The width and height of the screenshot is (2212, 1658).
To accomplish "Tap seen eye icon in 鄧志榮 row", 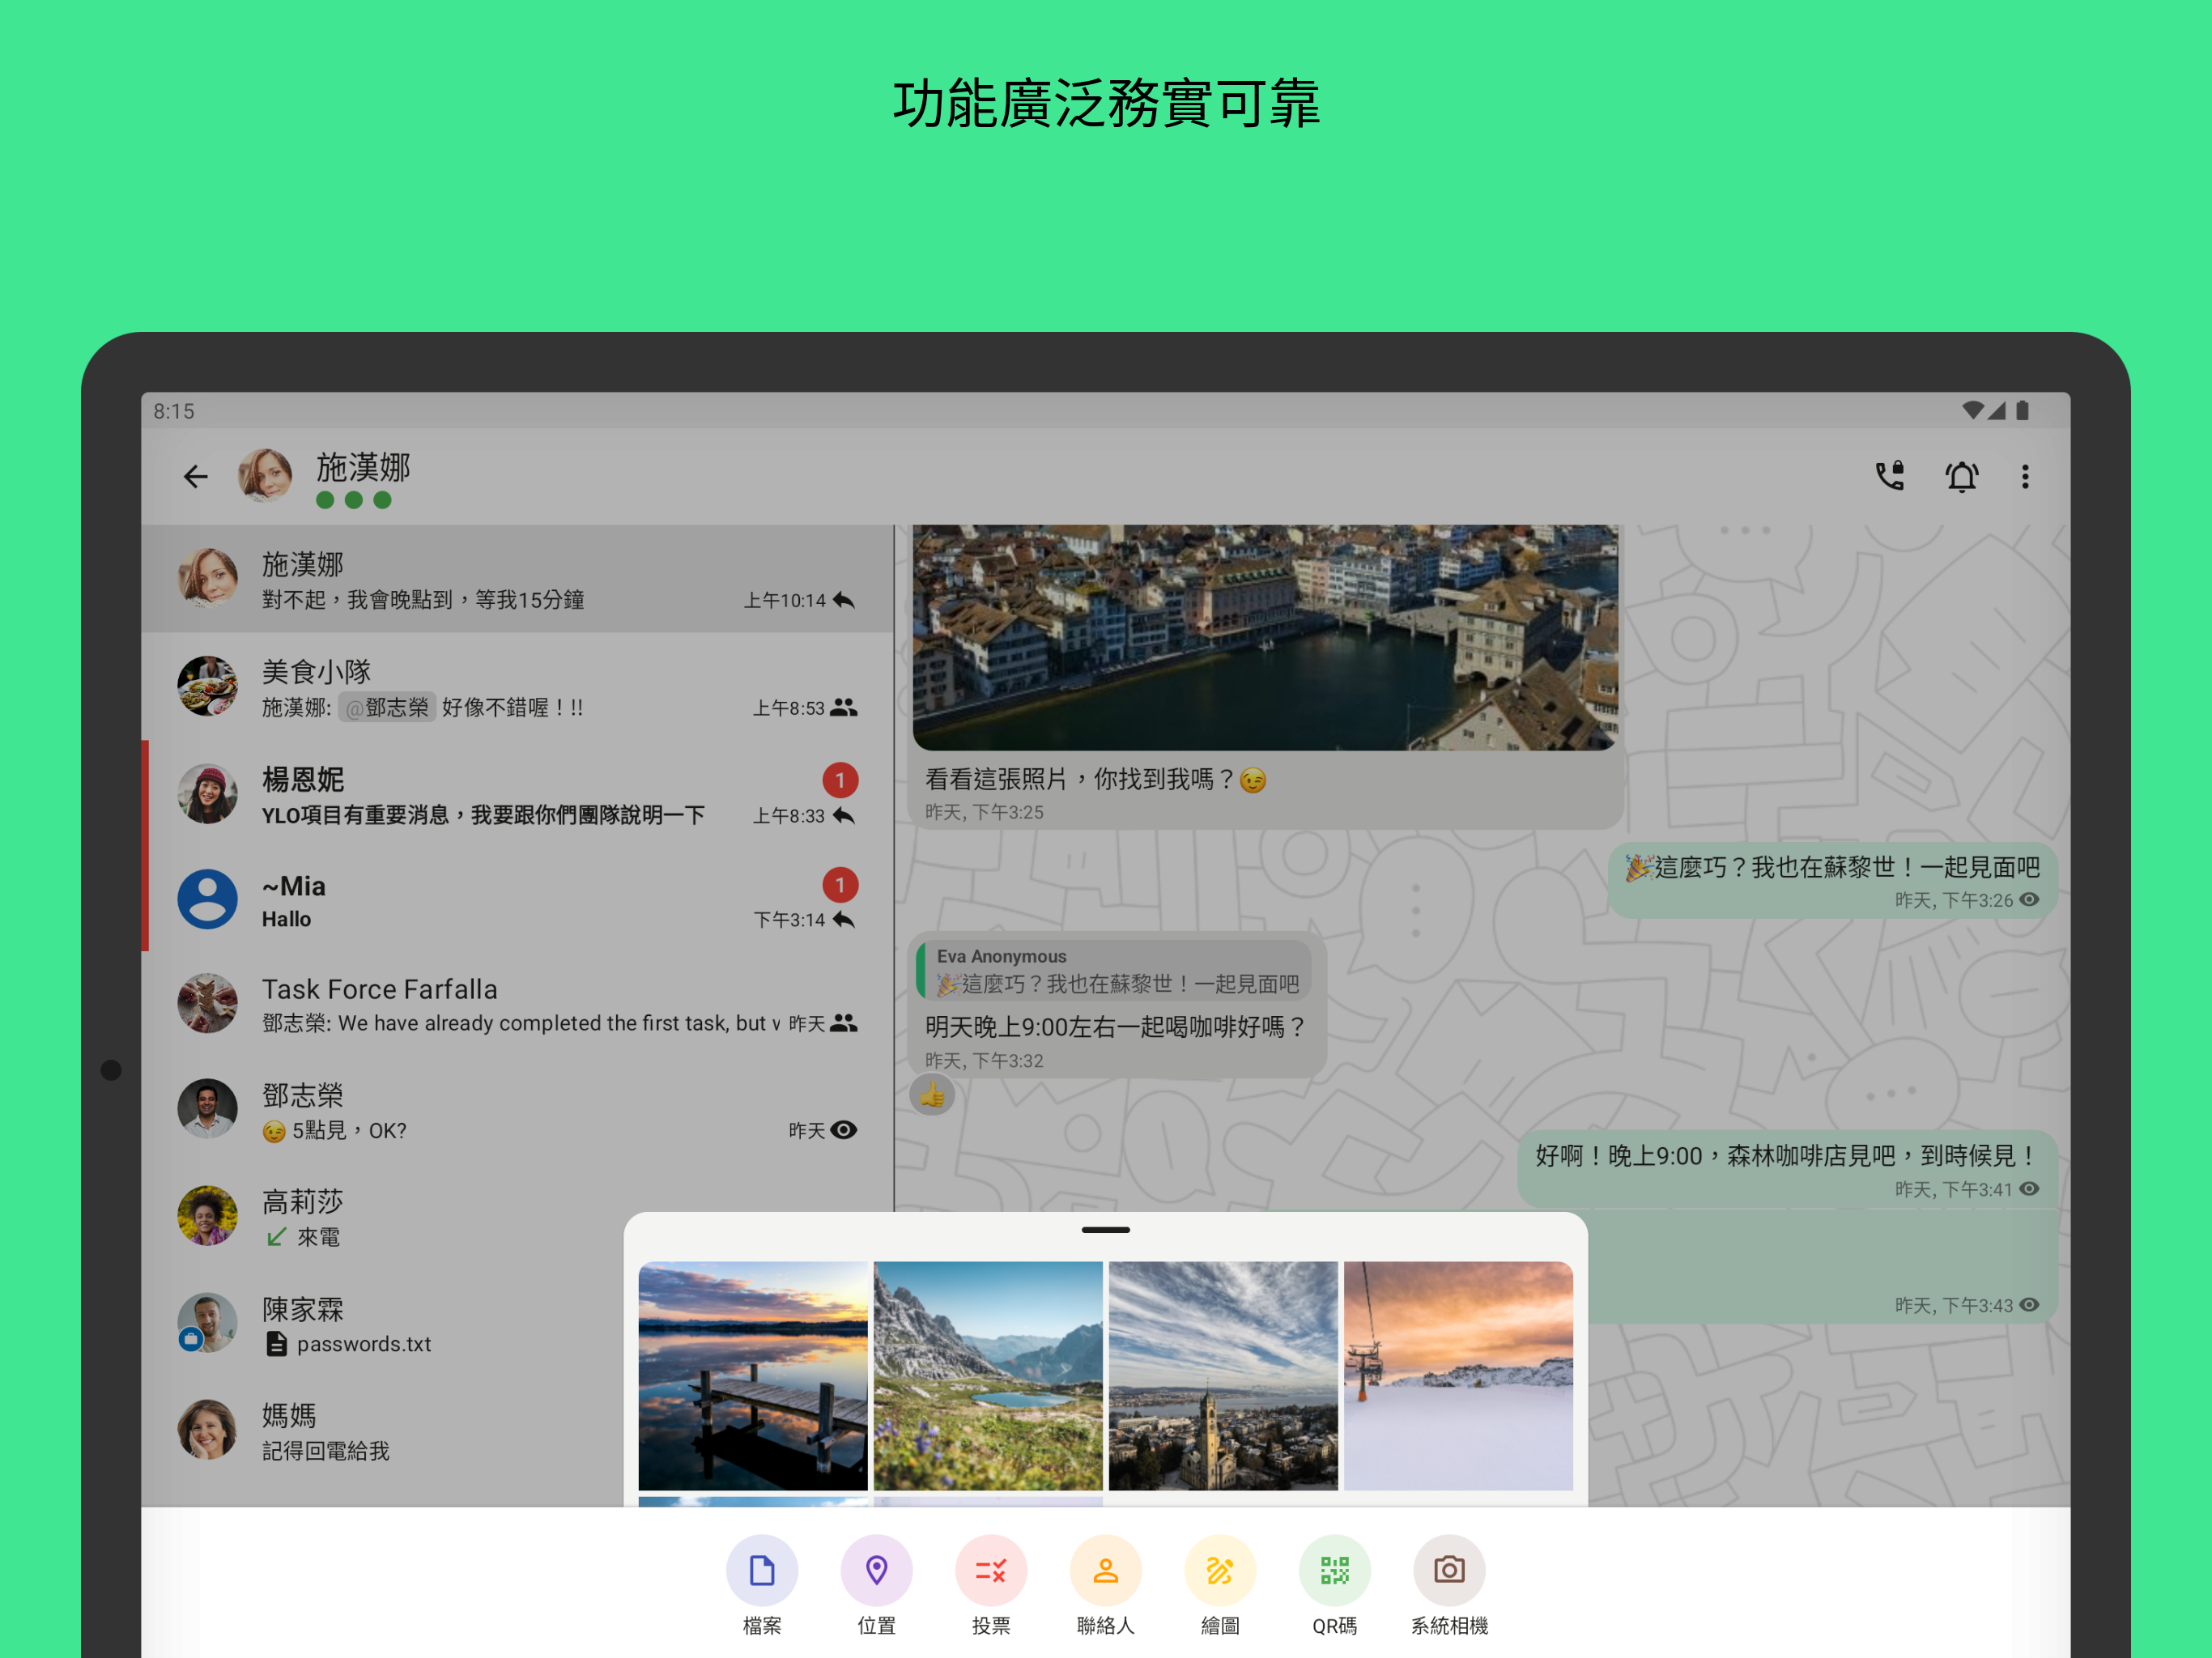I will pyautogui.click(x=844, y=1130).
